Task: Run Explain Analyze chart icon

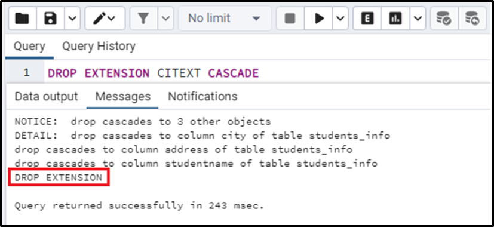Action: (395, 19)
